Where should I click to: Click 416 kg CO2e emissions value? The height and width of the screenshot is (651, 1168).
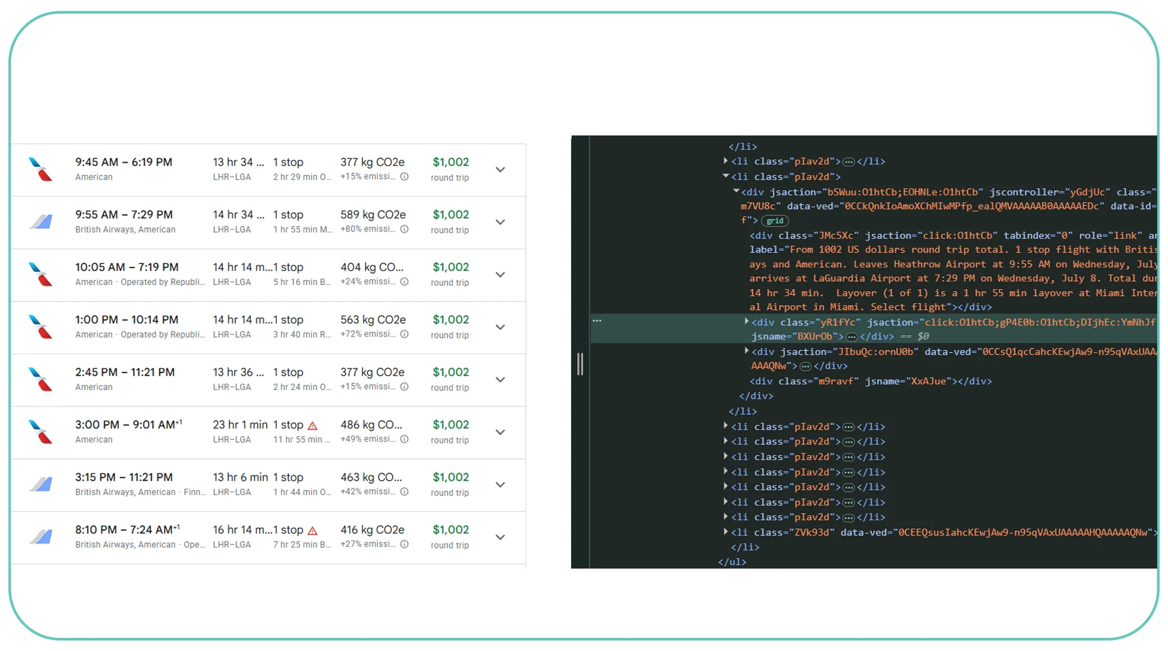[x=373, y=530]
